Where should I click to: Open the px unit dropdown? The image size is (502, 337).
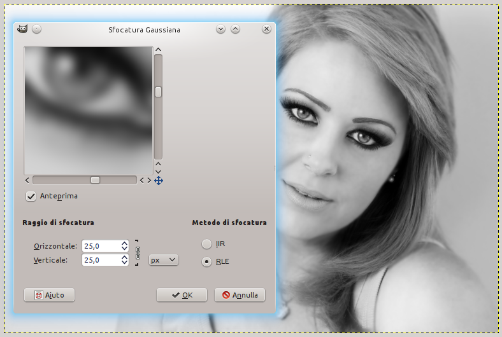(164, 260)
